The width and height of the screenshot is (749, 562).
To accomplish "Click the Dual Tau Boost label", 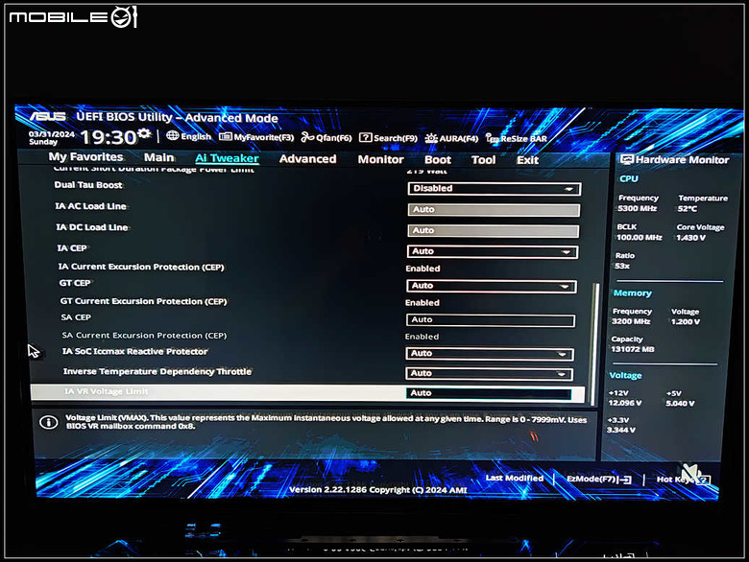I will (x=88, y=185).
